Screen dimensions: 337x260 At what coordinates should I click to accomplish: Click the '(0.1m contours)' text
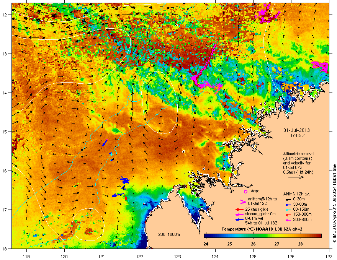[x=298, y=159]
